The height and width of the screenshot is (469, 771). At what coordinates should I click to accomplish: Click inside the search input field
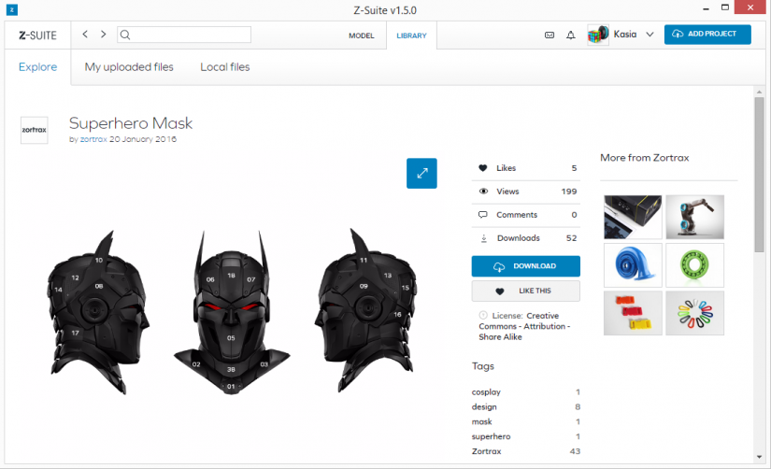tap(184, 35)
